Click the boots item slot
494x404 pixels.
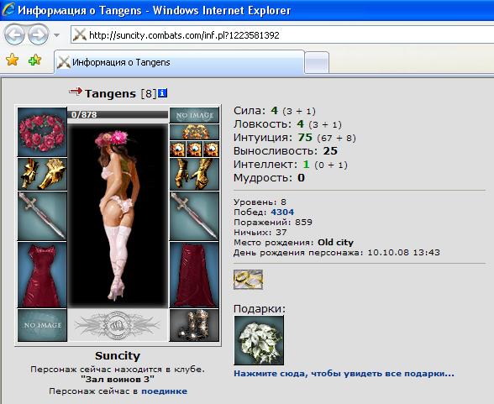point(194,325)
